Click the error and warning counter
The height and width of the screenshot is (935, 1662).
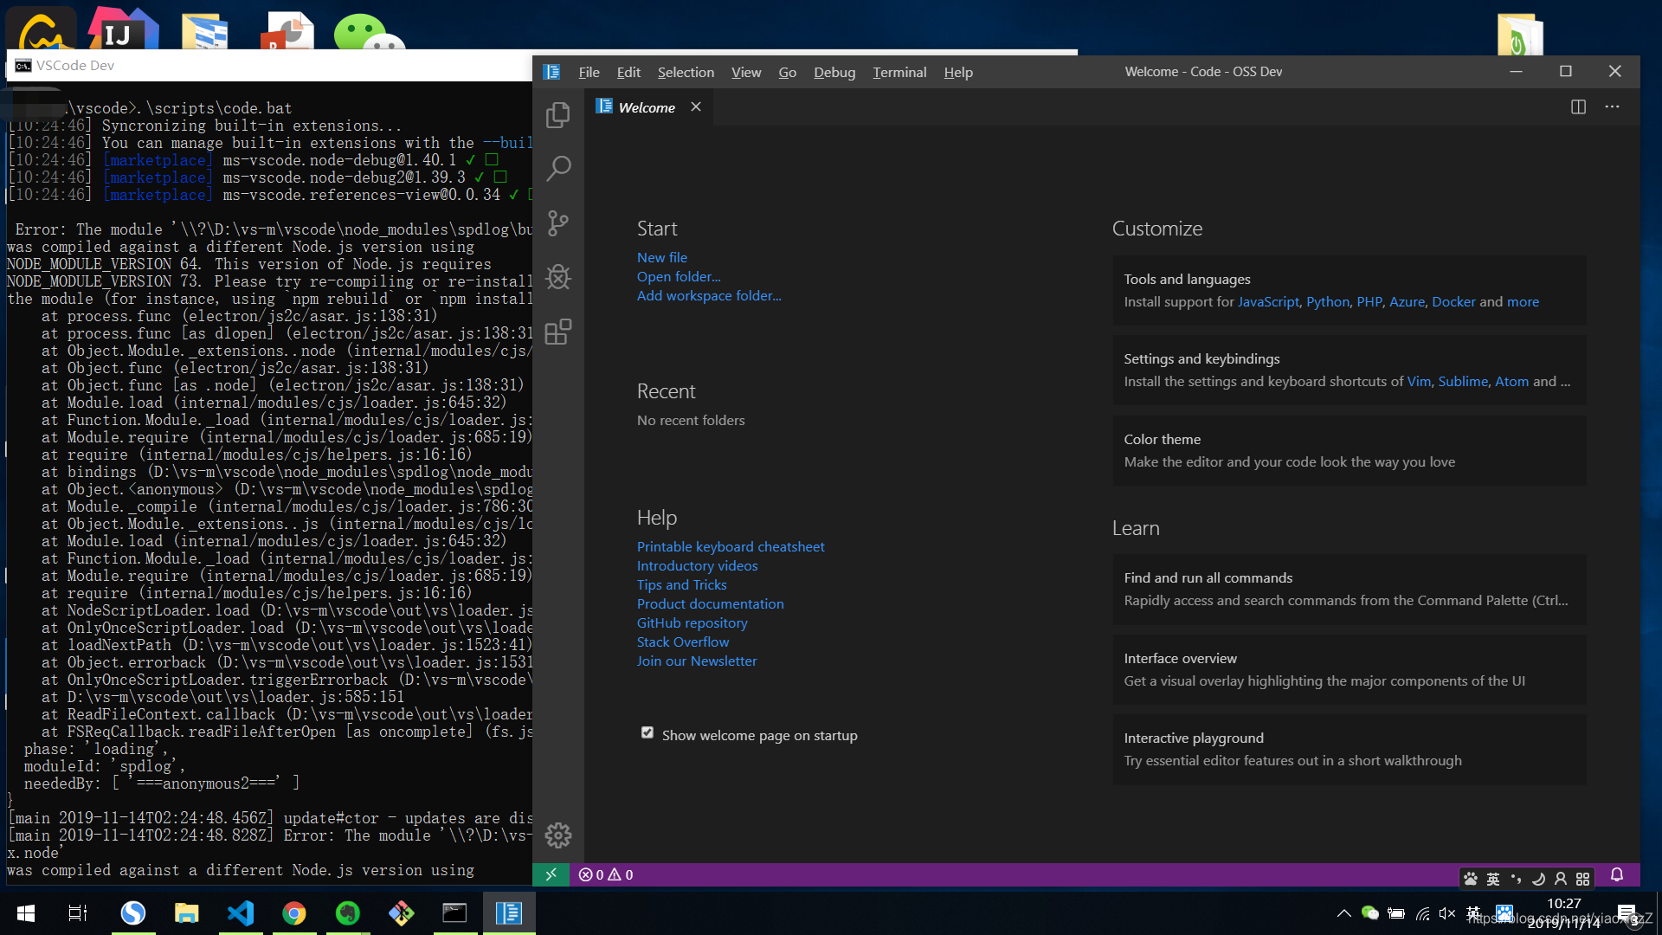click(x=606, y=874)
